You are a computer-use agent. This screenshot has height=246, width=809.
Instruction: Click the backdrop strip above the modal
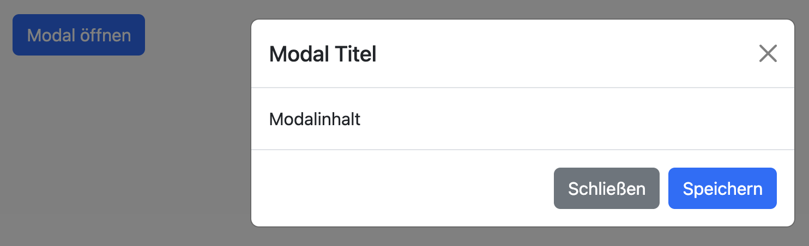pyautogui.click(x=522, y=9)
